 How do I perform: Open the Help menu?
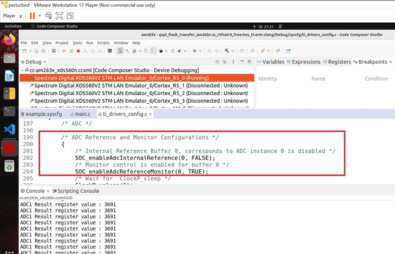[136, 43]
